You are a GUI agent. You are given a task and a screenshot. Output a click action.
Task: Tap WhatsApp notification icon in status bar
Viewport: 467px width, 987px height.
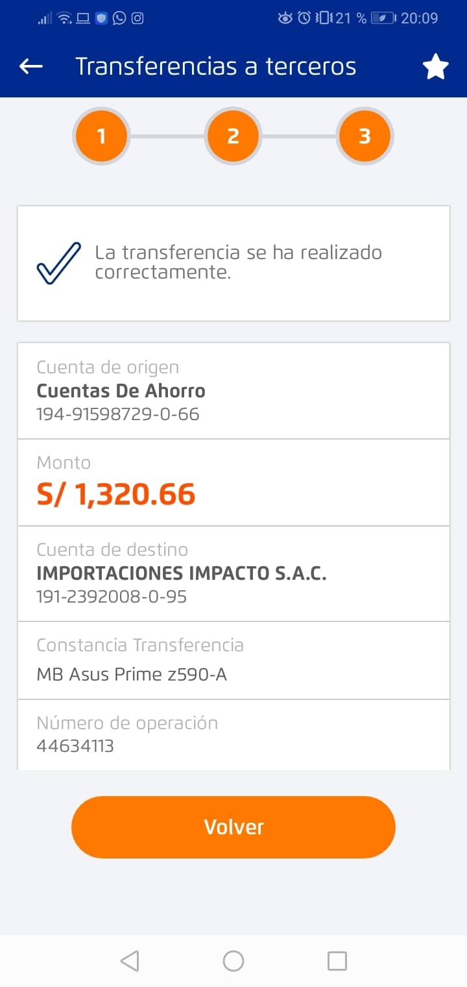pos(119,18)
